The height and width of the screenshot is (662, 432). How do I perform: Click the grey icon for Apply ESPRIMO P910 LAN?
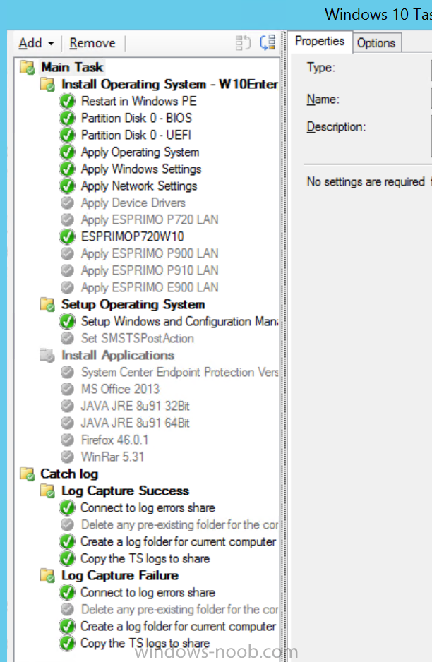click(68, 270)
